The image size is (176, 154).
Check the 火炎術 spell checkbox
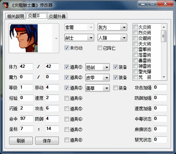(x=136, y=27)
